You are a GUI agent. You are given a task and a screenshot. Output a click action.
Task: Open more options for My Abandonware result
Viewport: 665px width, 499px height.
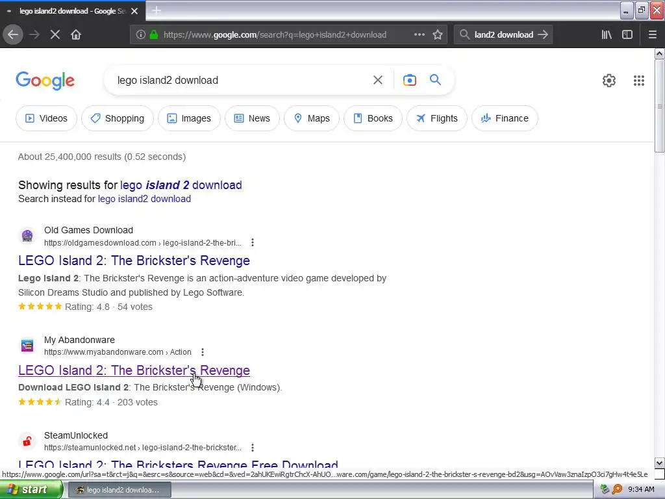click(203, 352)
